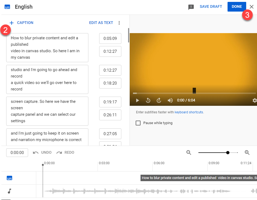Skip the video forward 10 seconds
257x200 pixels.
tap(159, 100)
